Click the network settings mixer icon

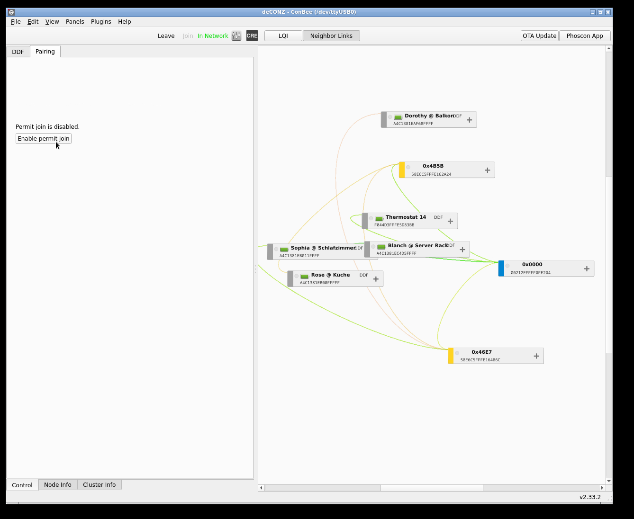236,36
